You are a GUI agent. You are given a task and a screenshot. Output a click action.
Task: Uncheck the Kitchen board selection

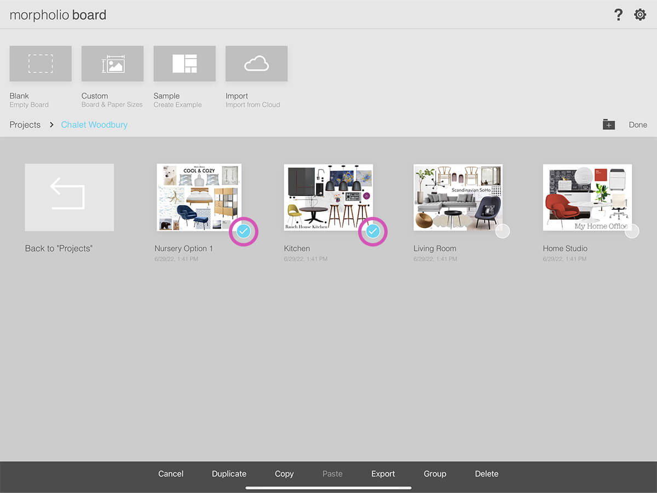point(373,231)
